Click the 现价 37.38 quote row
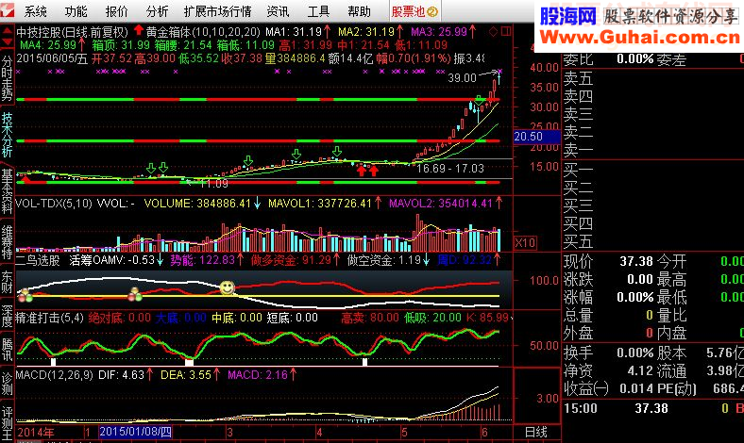Screen dimensions: 744x443 click(608, 261)
